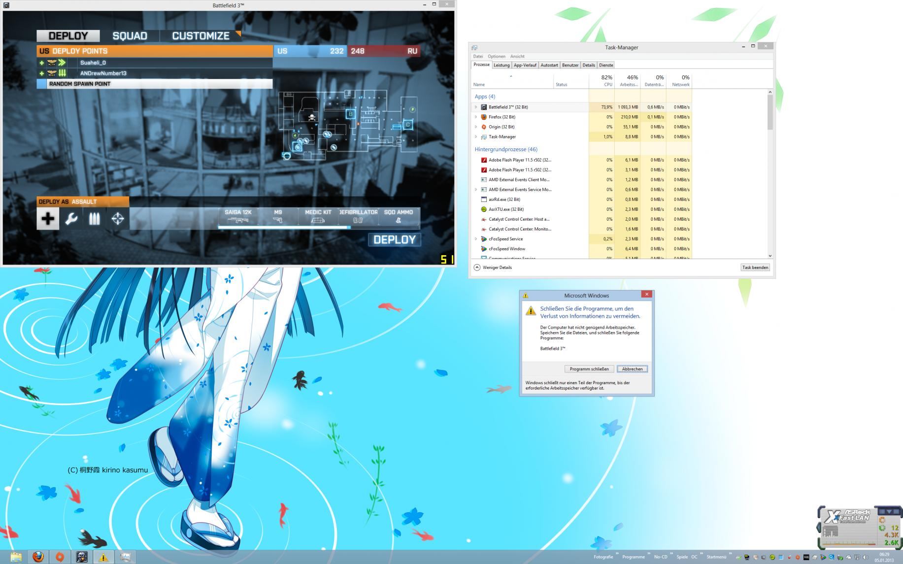Click the DEPLOY button in Battlefield 3
Image resolution: width=903 pixels, height=564 pixels.
395,240
